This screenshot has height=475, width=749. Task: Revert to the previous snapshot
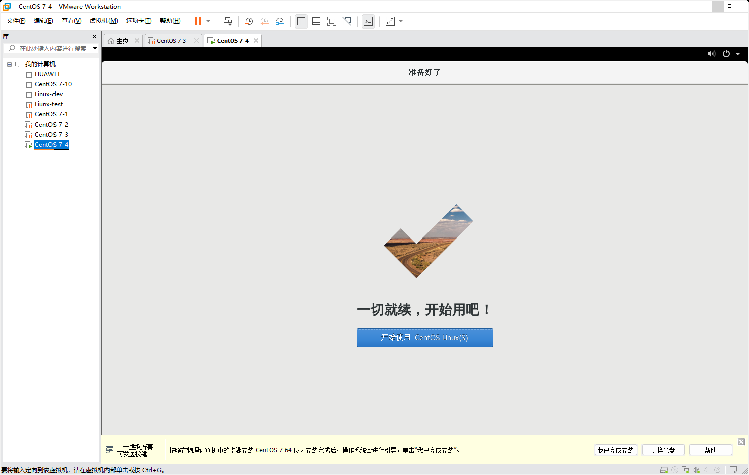click(264, 21)
